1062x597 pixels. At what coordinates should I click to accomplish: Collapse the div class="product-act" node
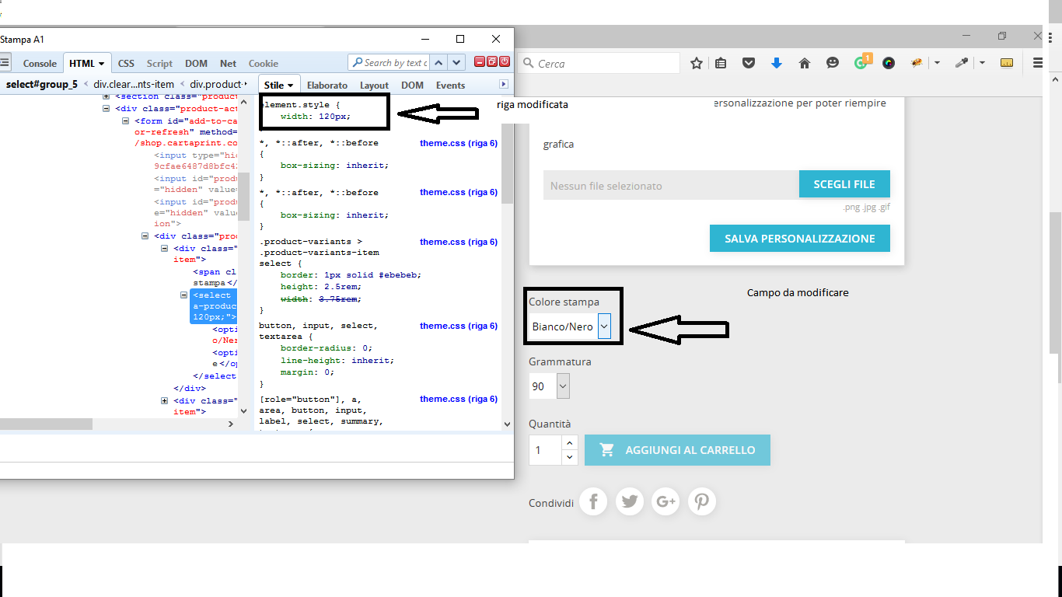107,109
